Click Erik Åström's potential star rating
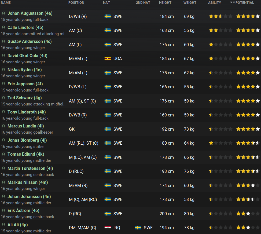 [x=248, y=214]
